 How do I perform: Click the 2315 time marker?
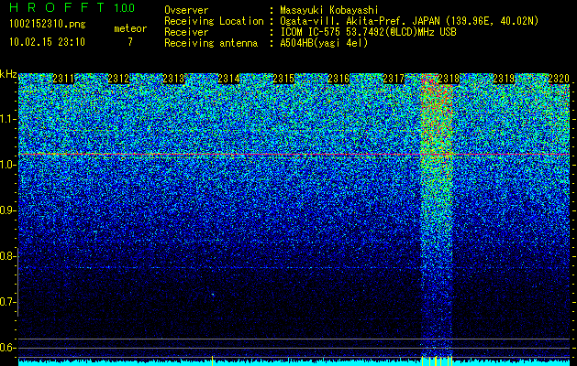coord(283,79)
